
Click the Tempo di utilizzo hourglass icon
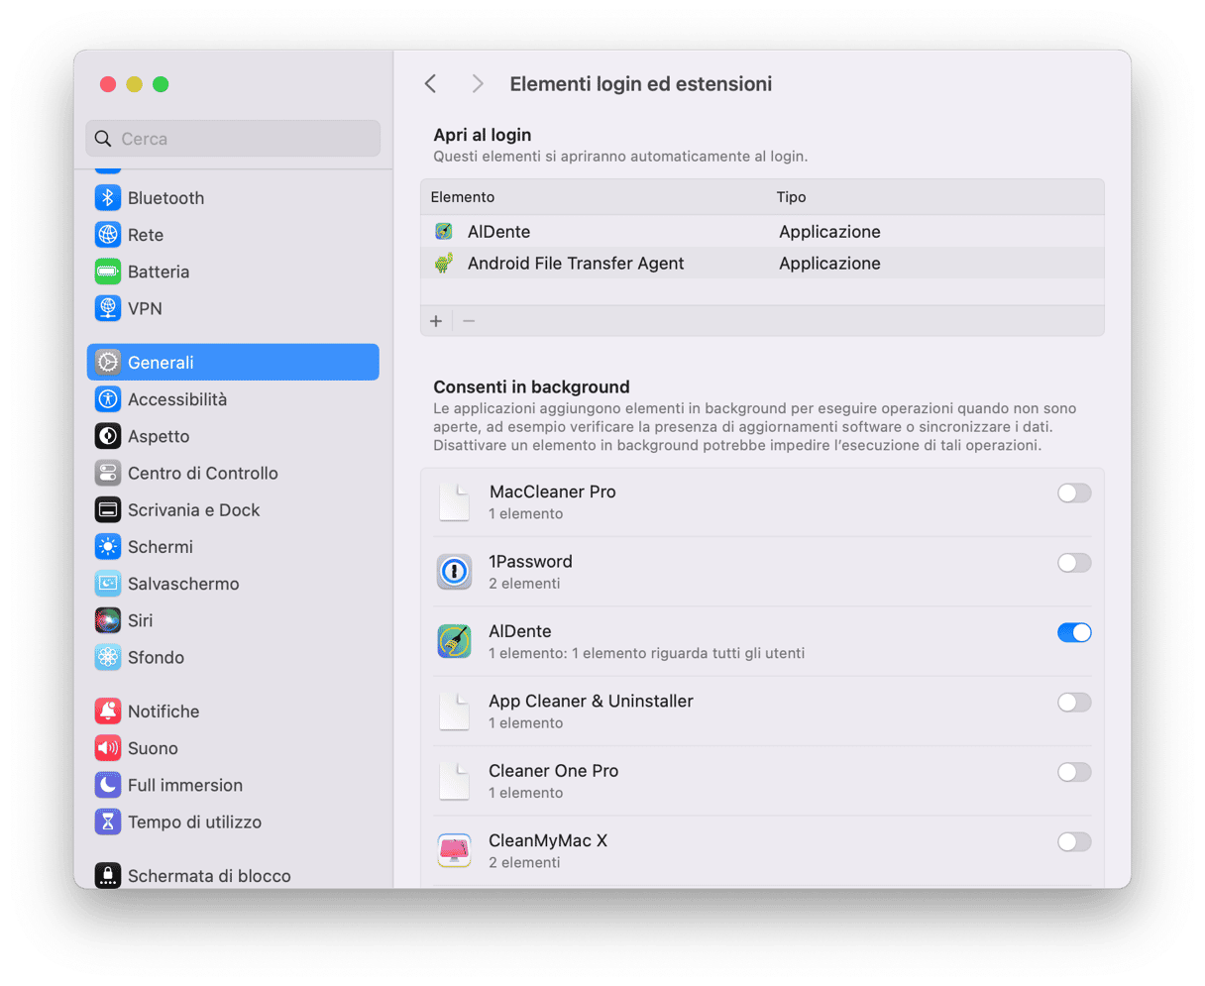(x=107, y=822)
